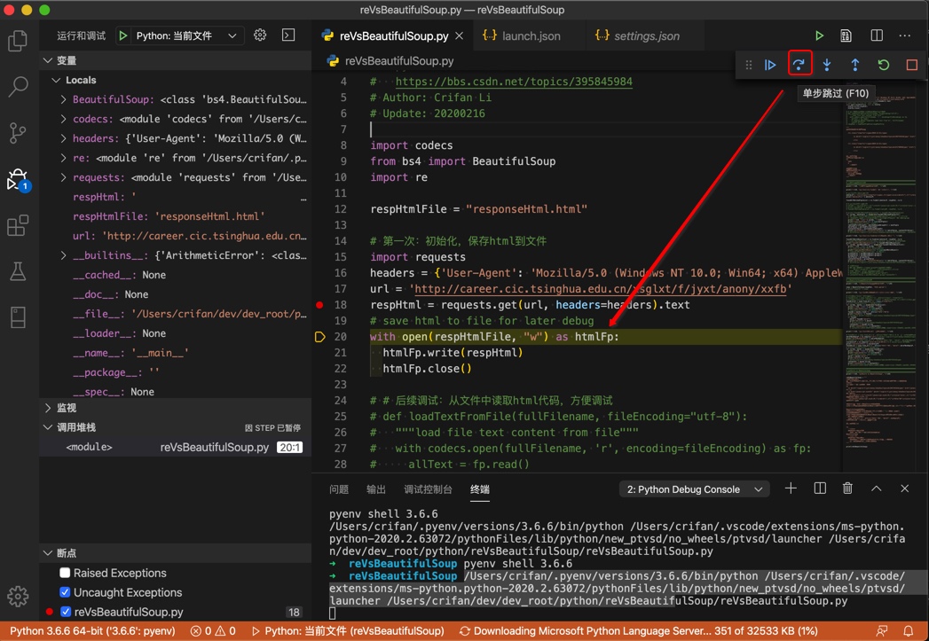Image resolution: width=929 pixels, height=641 pixels.
Task: Open launch.json via the debug gear icon
Action: (260, 35)
